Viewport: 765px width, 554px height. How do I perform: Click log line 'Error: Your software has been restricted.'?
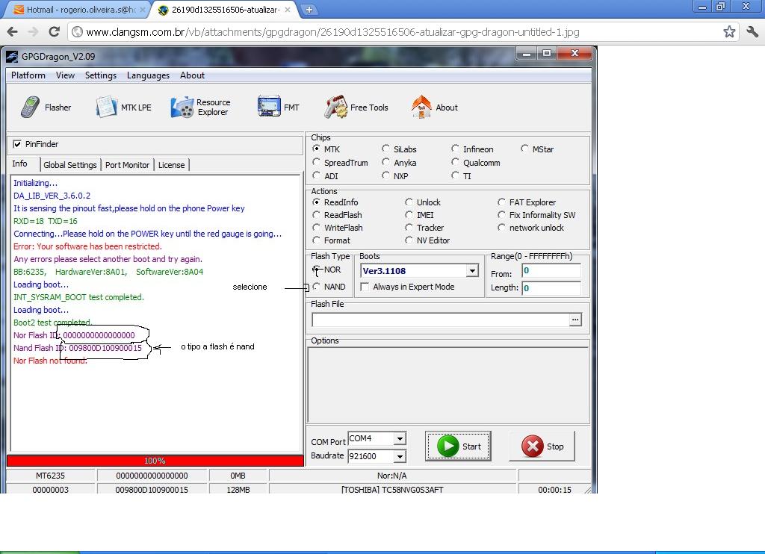click(x=88, y=246)
